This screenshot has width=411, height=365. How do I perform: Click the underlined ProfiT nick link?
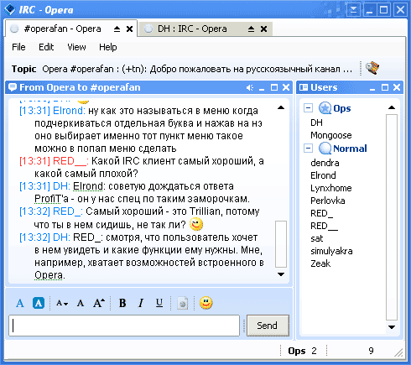(47, 199)
